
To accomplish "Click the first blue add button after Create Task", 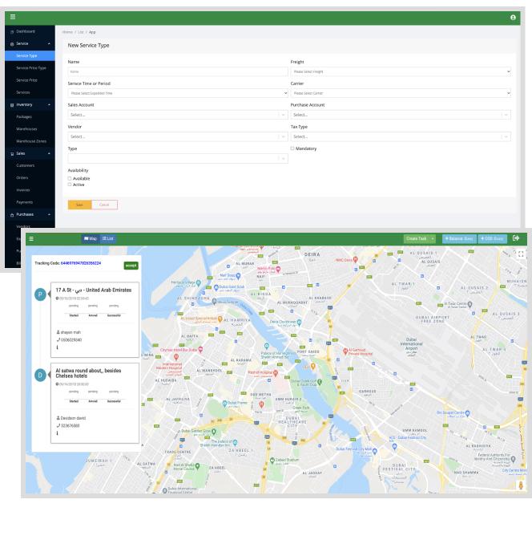I will pyautogui.click(x=459, y=238).
